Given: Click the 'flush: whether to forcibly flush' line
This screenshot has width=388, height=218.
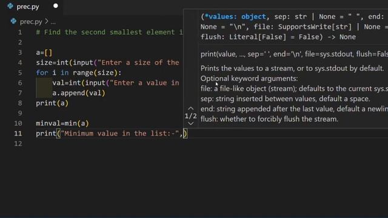Looking at the screenshot, I should pyautogui.click(x=269, y=119).
